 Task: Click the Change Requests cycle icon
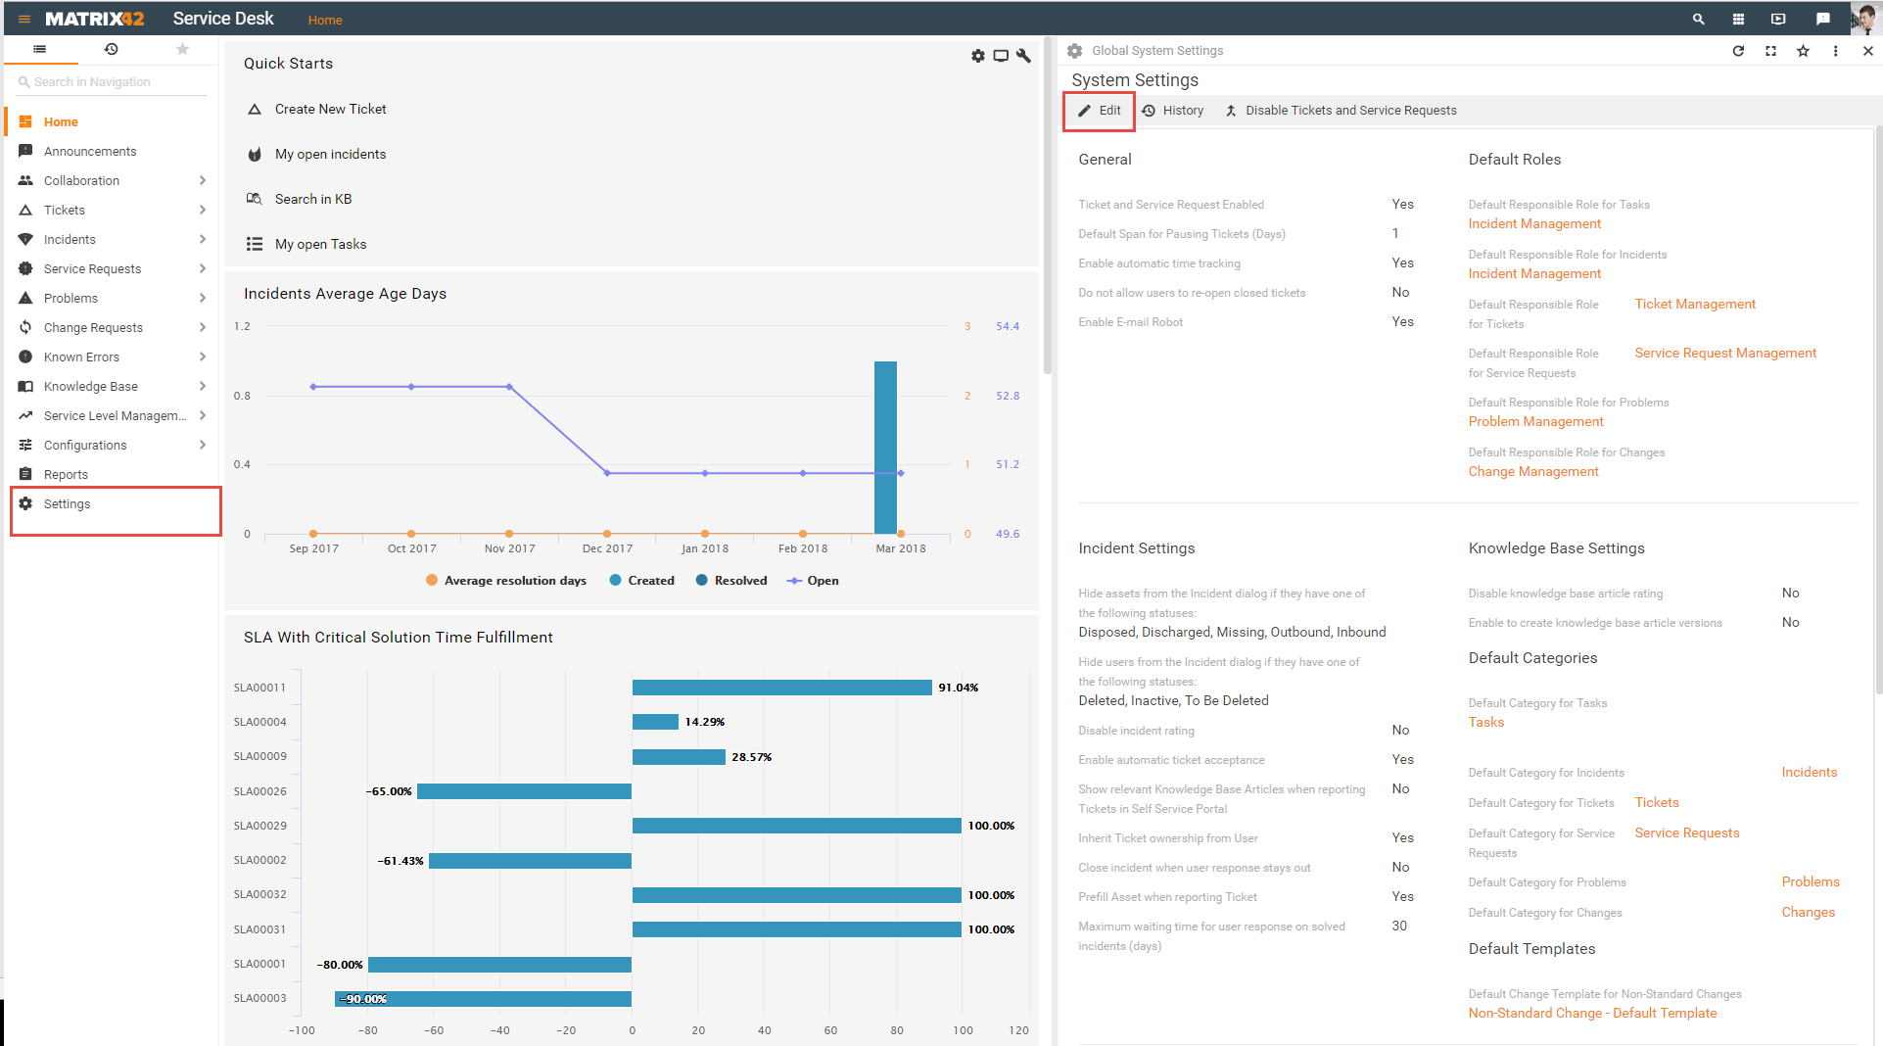click(x=25, y=327)
